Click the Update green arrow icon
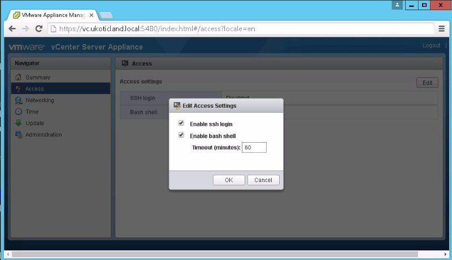The width and height of the screenshot is (452, 260). (x=19, y=123)
